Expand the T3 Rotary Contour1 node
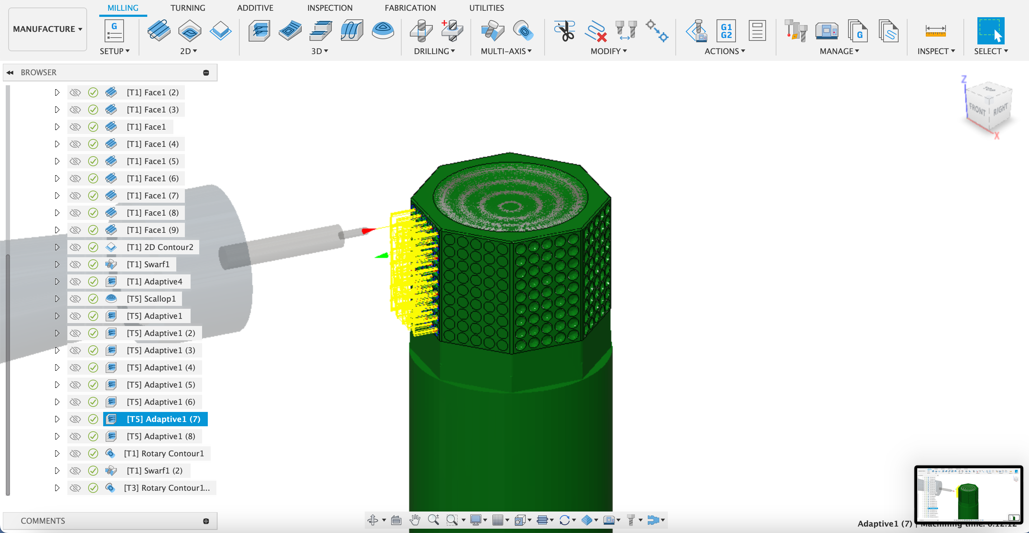This screenshot has height=533, width=1029. coord(57,488)
